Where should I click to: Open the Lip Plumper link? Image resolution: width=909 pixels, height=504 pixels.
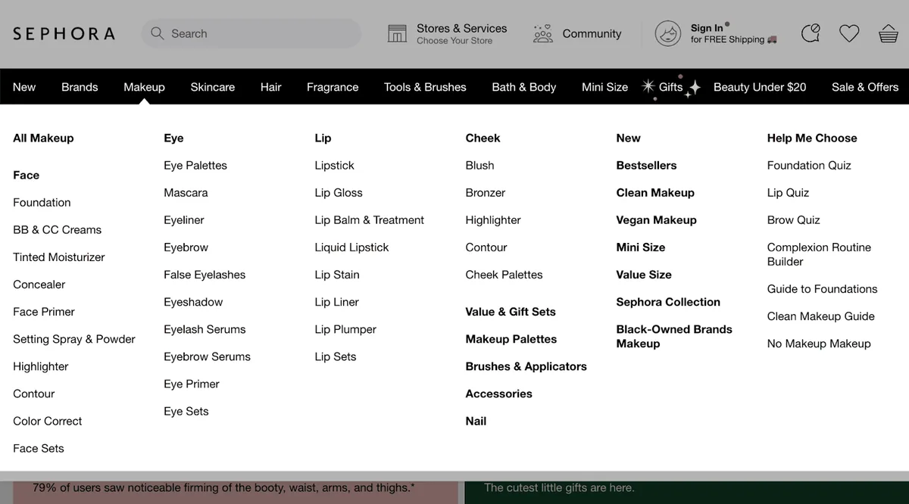pyautogui.click(x=345, y=329)
